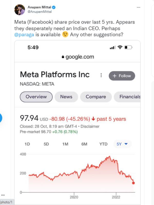Screen dimensions: 154x205
Task: Click the red endpoint dot on chart
Action: (x=133, y=183)
